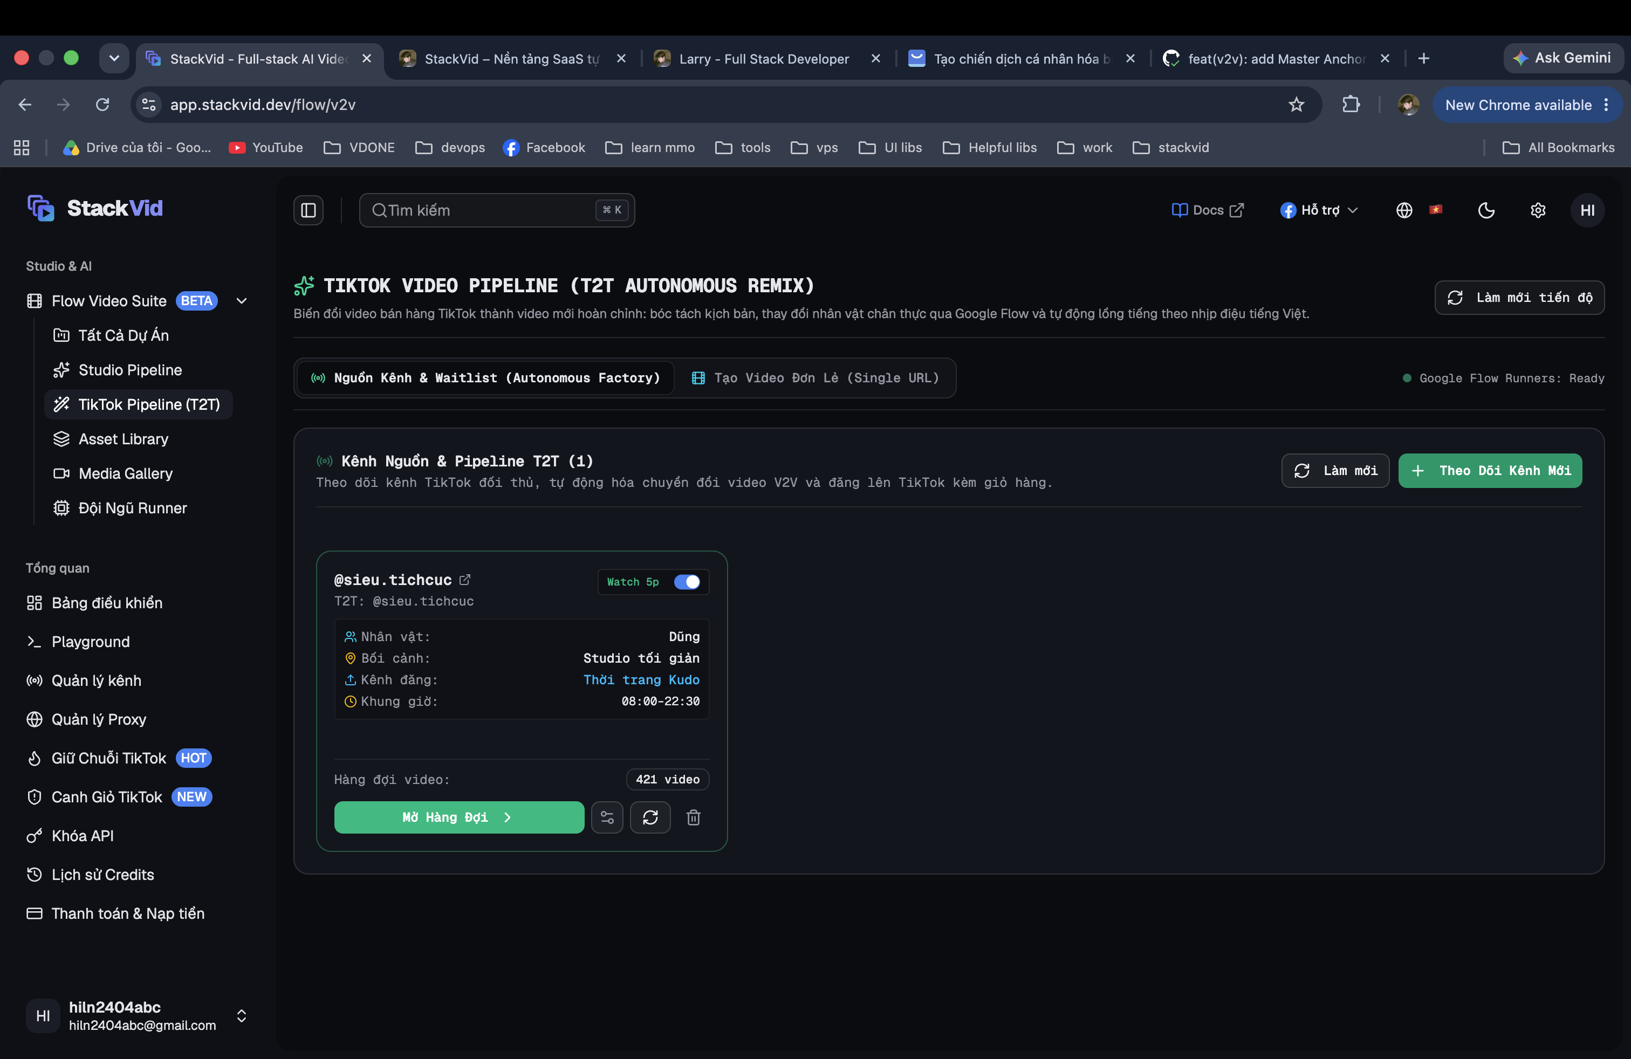Click Theo Dõi Kênh Mới button
Image resolution: width=1631 pixels, height=1059 pixels.
pyautogui.click(x=1490, y=471)
